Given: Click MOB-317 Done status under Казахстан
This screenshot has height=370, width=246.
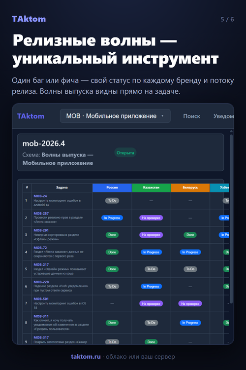Looking at the screenshot, I should pos(151,342).
